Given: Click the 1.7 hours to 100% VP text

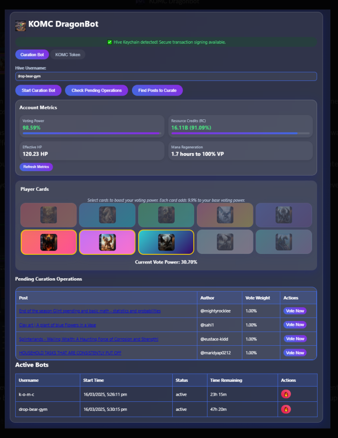Looking at the screenshot, I should tap(197, 154).
